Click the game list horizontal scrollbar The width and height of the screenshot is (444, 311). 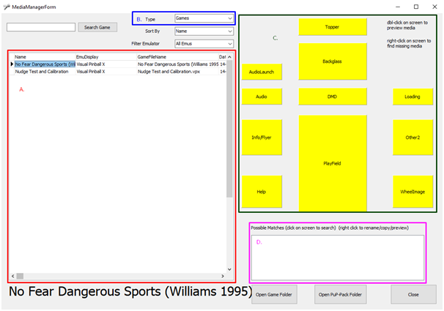[117, 277]
